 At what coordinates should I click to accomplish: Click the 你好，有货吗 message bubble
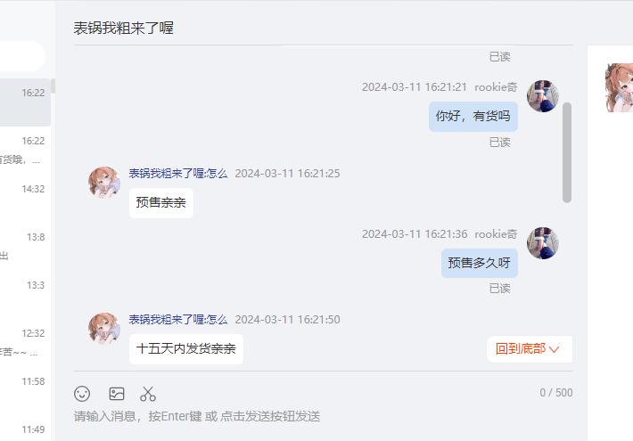473,117
